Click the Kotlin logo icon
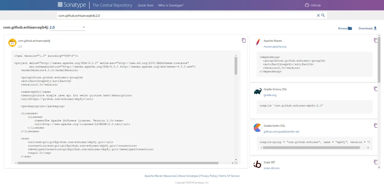This screenshot has width=384, height=187. pos(258,128)
